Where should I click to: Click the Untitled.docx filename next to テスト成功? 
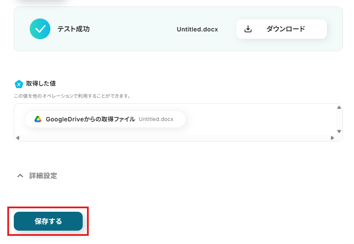(x=197, y=29)
